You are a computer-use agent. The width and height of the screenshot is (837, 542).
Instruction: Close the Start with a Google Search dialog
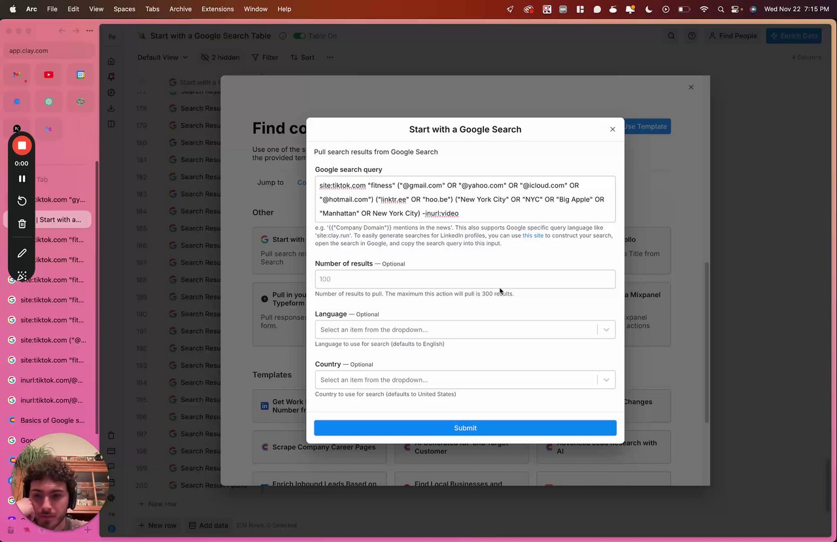(613, 129)
